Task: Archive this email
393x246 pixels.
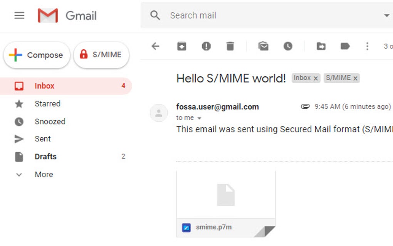Action: tap(181, 46)
